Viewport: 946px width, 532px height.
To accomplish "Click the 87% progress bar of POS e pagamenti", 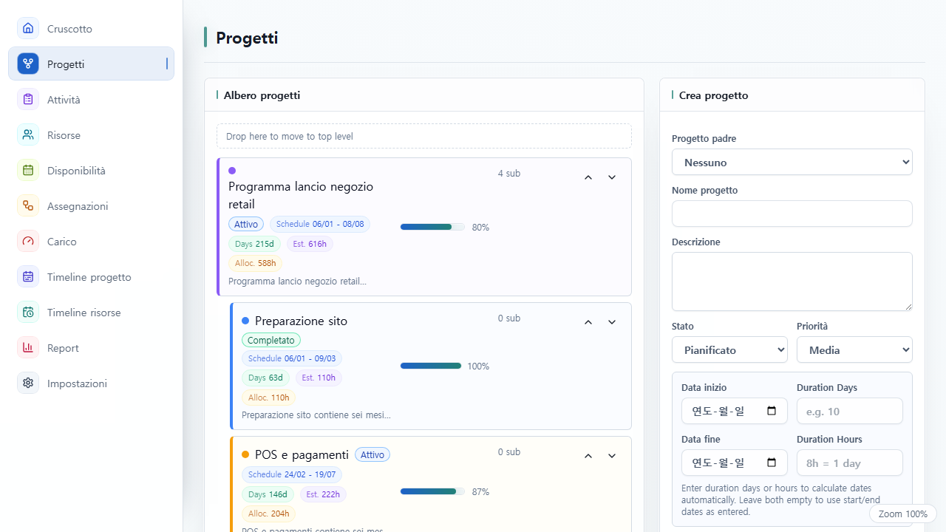I will click(x=432, y=491).
